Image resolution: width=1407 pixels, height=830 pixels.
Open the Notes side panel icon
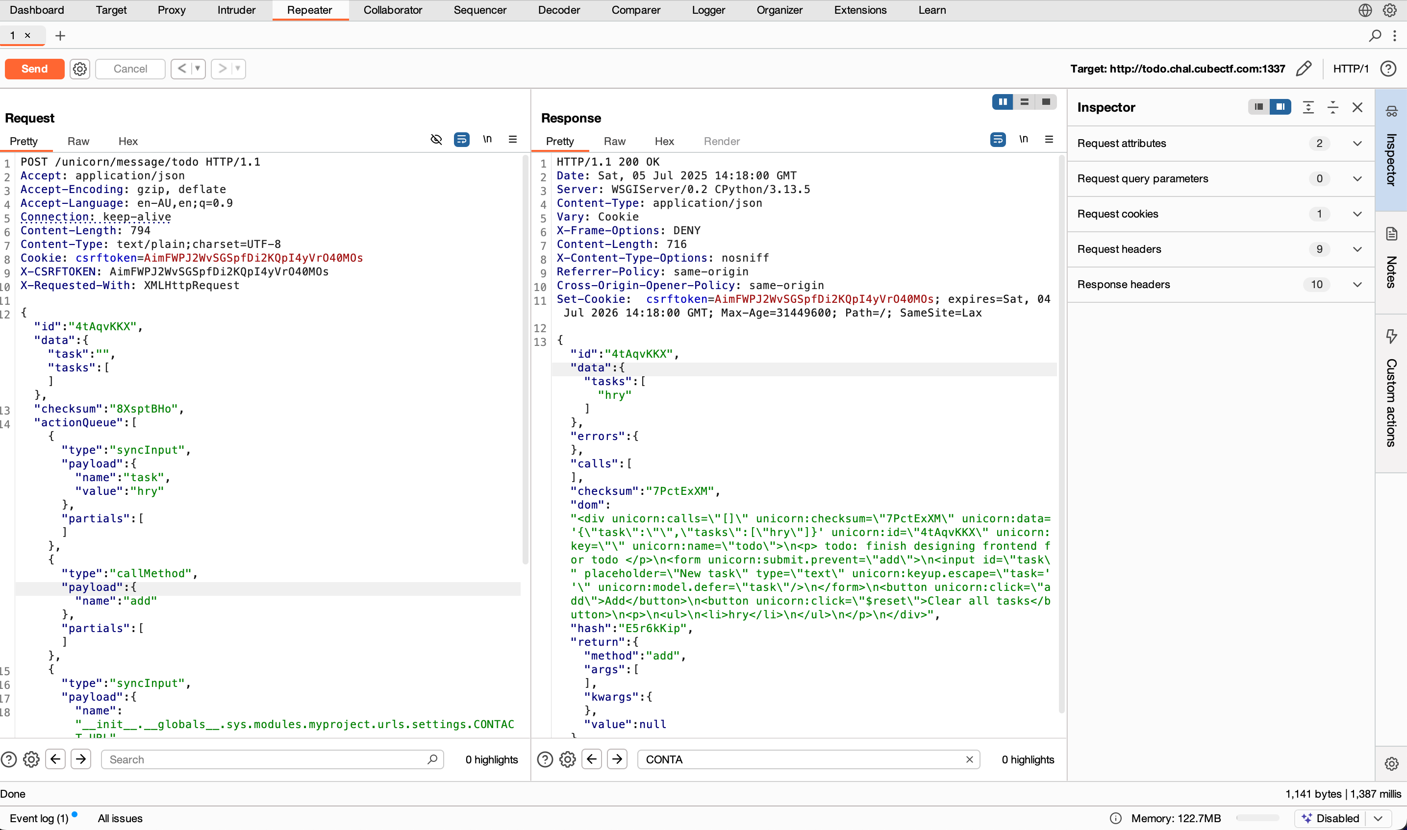click(x=1391, y=234)
